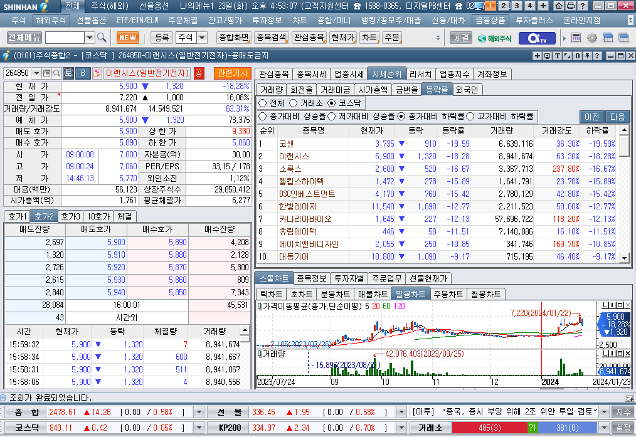Click the 다음 page button

[617, 117]
